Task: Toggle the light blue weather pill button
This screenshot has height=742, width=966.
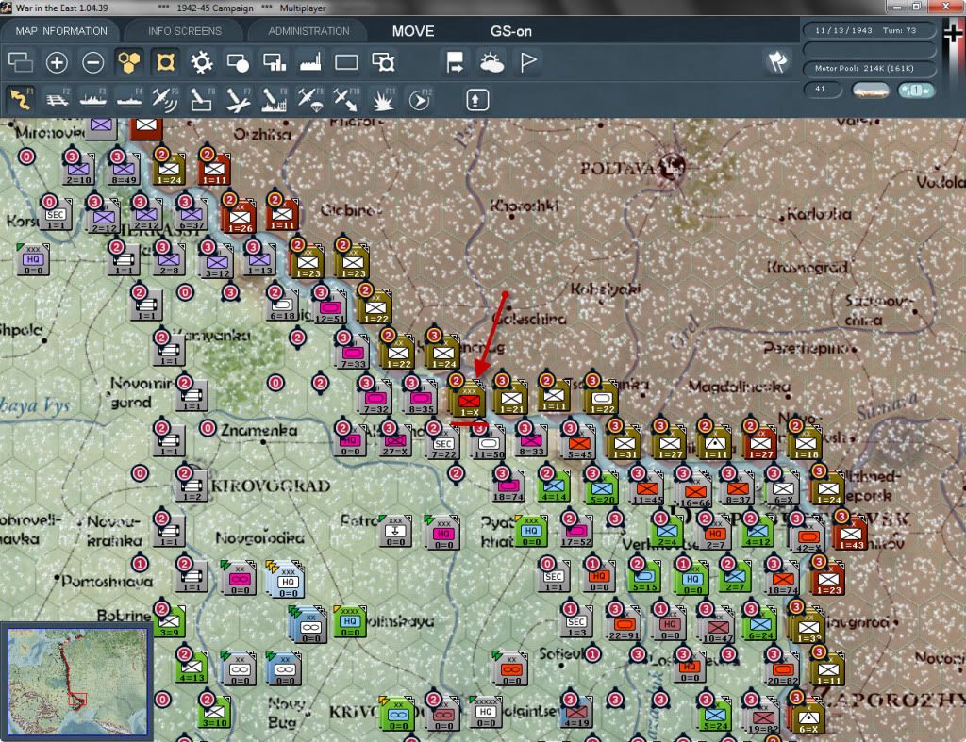Action: [x=915, y=91]
